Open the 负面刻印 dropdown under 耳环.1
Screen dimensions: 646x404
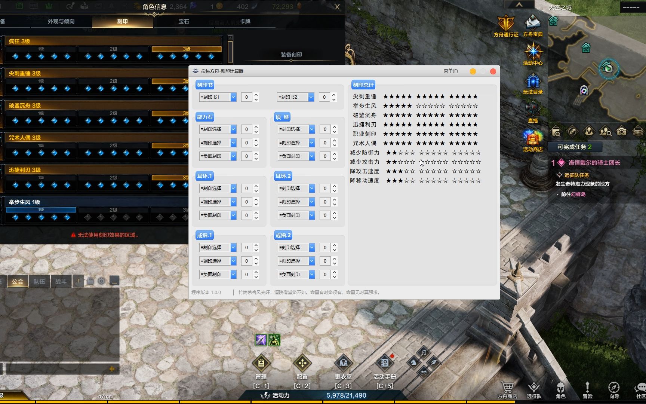click(x=233, y=215)
